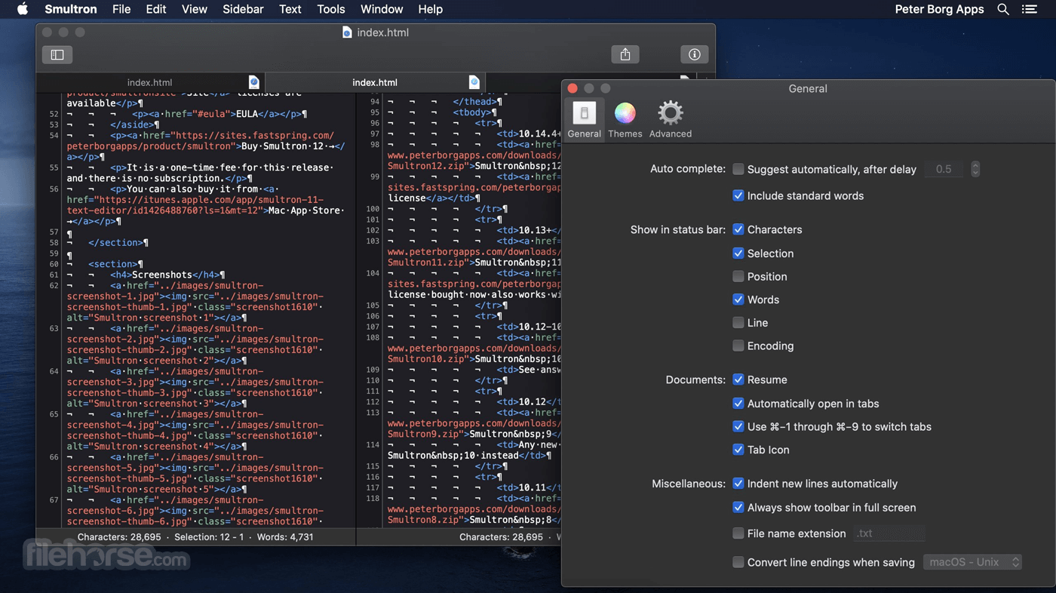This screenshot has height=593, width=1056.
Task: Open the Help menu
Action: pos(431,9)
